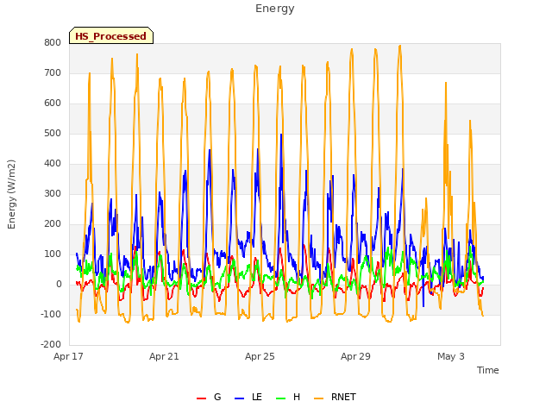Image resolution: width=552 pixels, height=414 pixels.
Task: Click the green H legend swatch
Action: point(281,398)
